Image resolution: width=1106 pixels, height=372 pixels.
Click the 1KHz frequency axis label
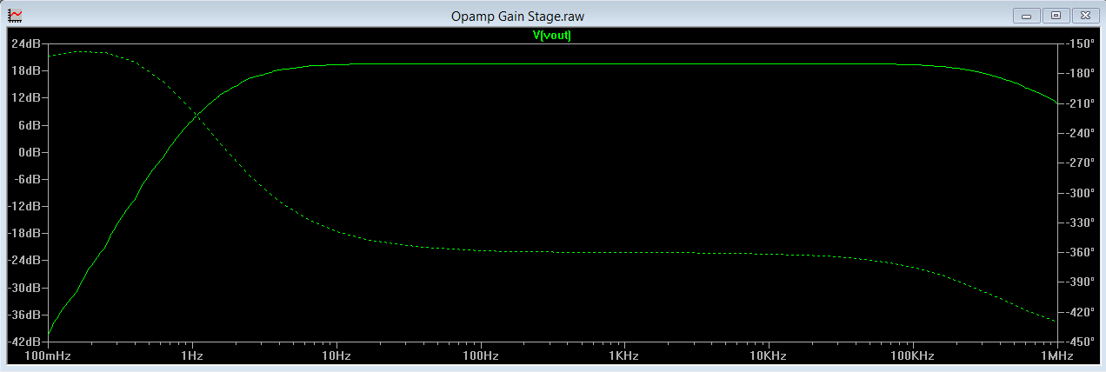pos(624,356)
